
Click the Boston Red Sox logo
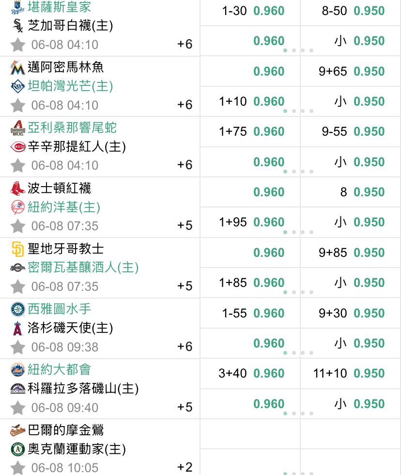point(17,189)
